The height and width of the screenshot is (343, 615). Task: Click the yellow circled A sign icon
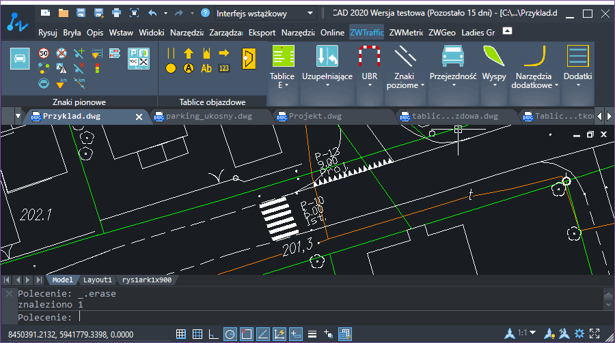[189, 68]
